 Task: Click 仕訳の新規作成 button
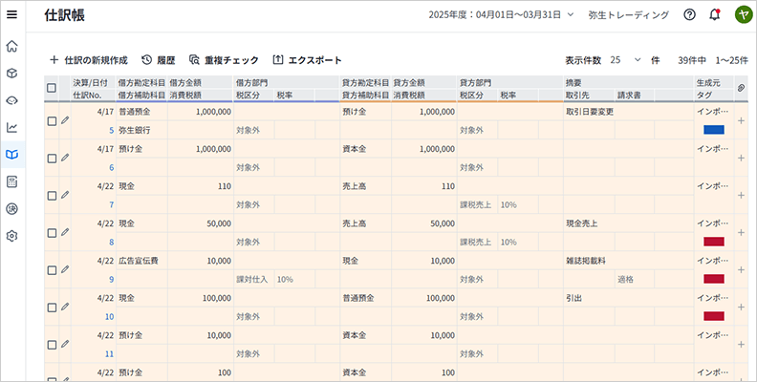pos(88,59)
